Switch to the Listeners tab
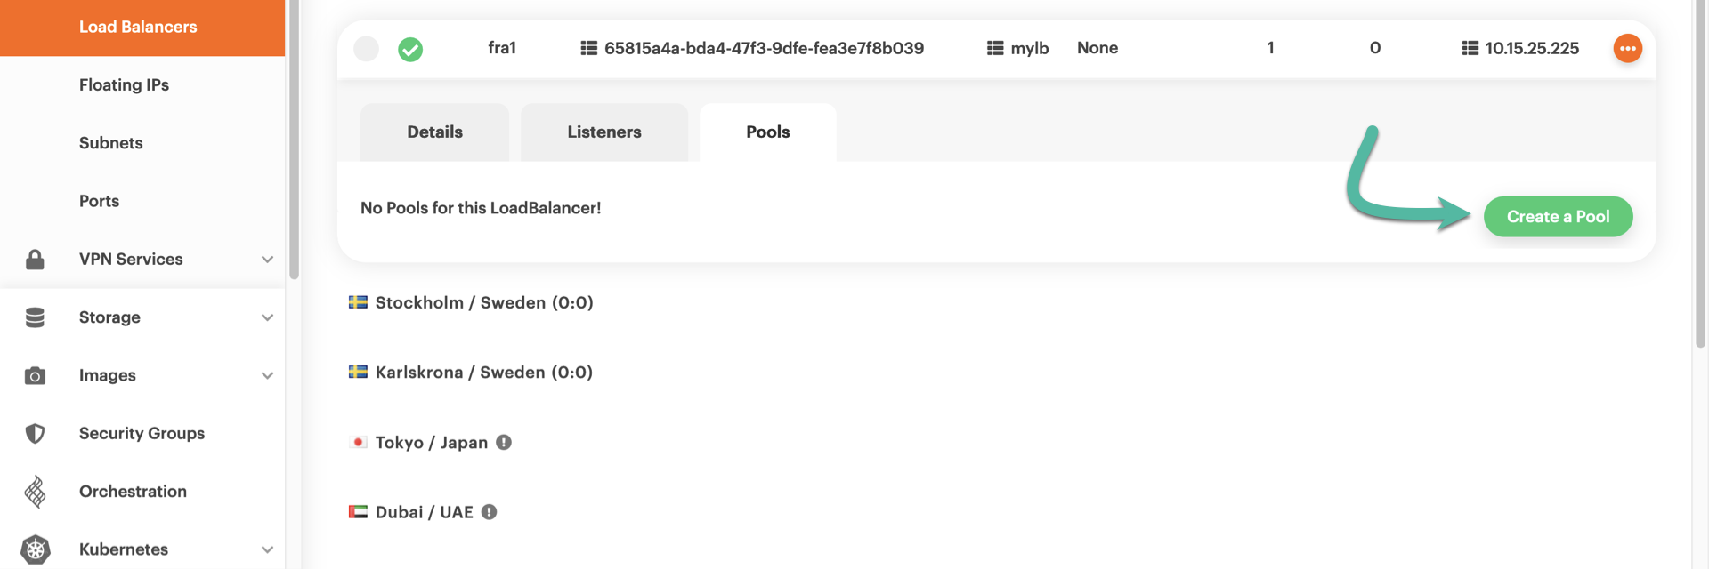1709x569 pixels. pos(603,132)
